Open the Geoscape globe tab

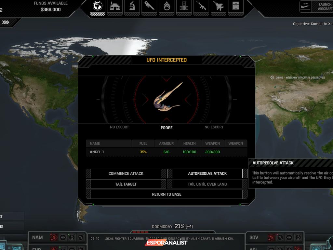97,7
